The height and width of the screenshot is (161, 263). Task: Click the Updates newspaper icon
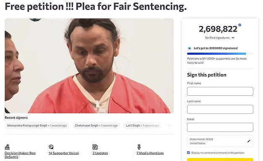pos(95,147)
